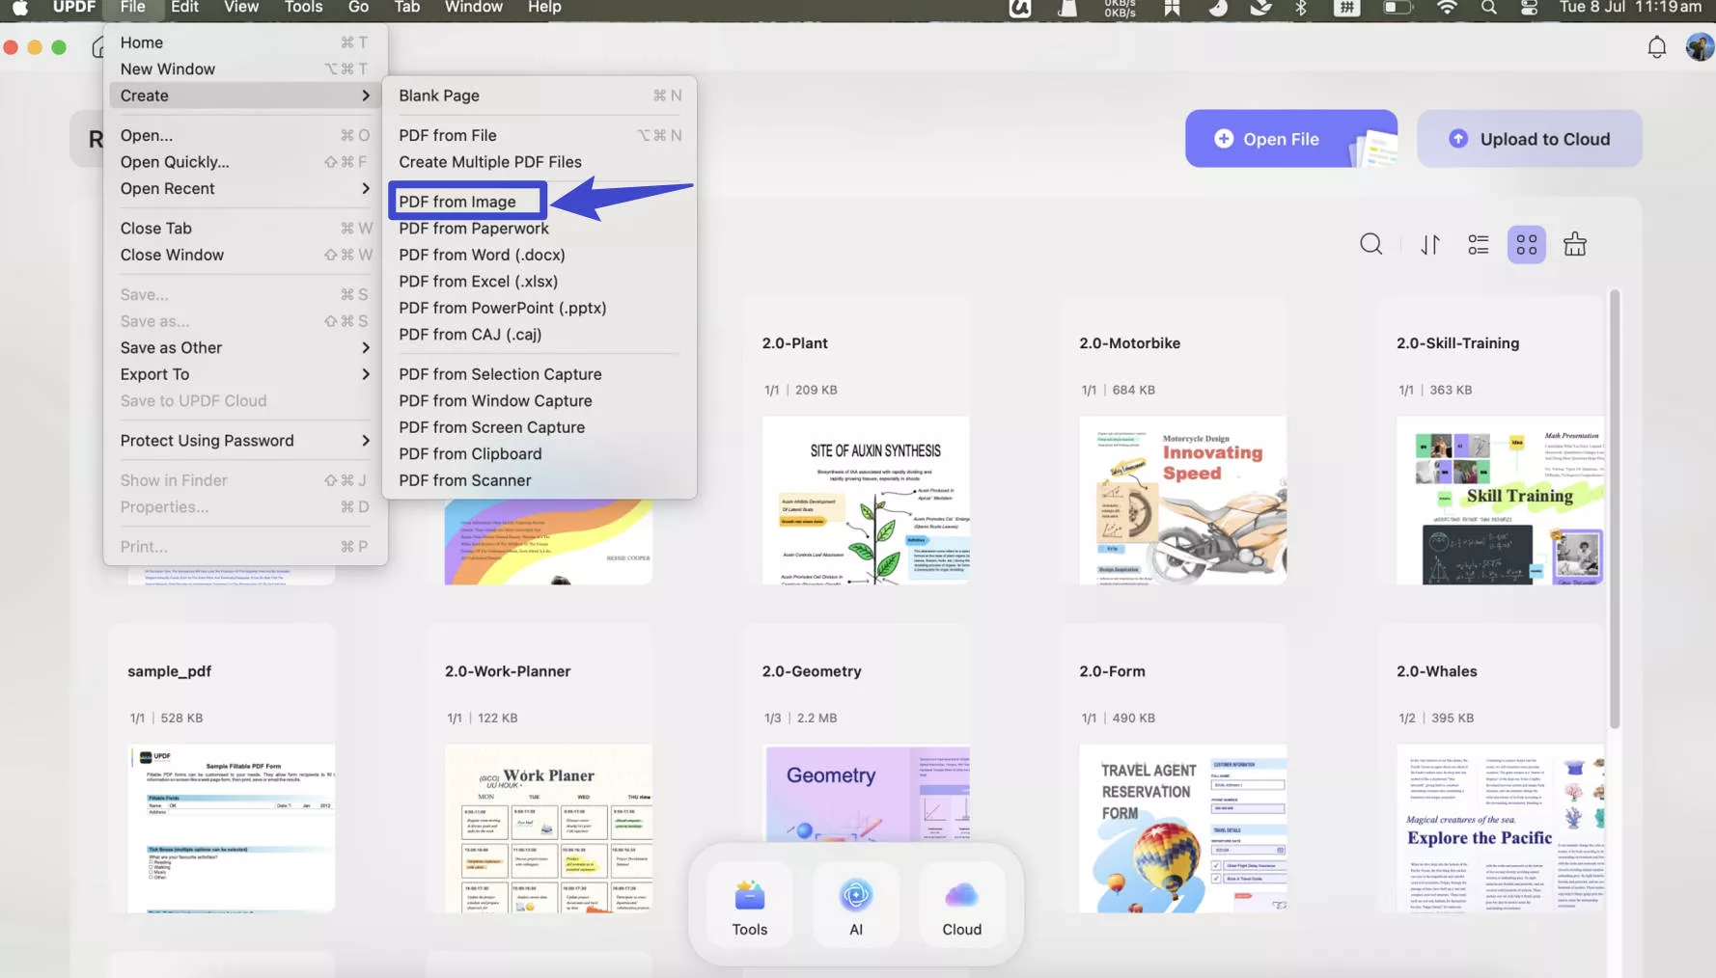Image resolution: width=1716 pixels, height=978 pixels.
Task: Open the Wi-Fi status menu
Action: click(x=1446, y=8)
